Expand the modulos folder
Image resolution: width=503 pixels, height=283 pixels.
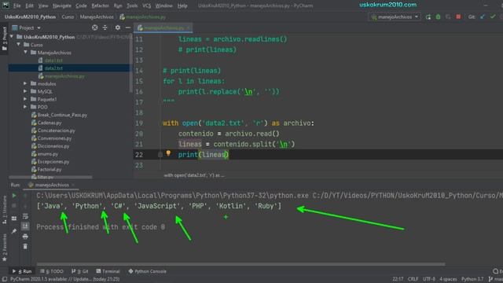click(25, 83)
